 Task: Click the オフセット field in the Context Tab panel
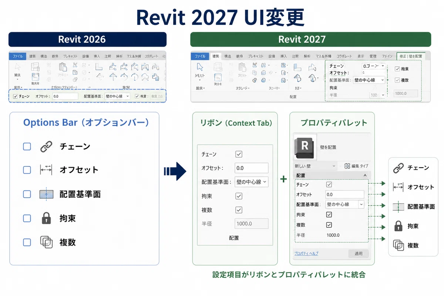252,168
